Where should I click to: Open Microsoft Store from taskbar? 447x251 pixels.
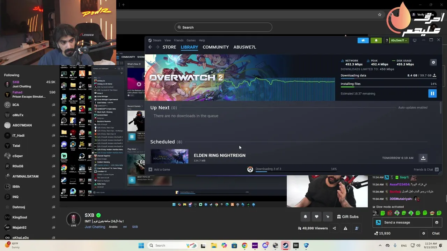[x=234, y=245]
